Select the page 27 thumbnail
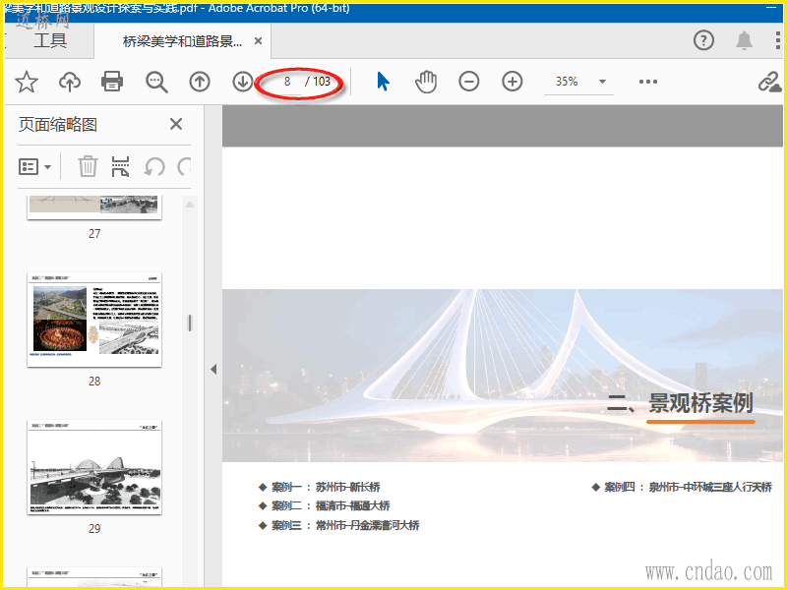The height and width of the screenshot is (590, 787). pos(94,206)
